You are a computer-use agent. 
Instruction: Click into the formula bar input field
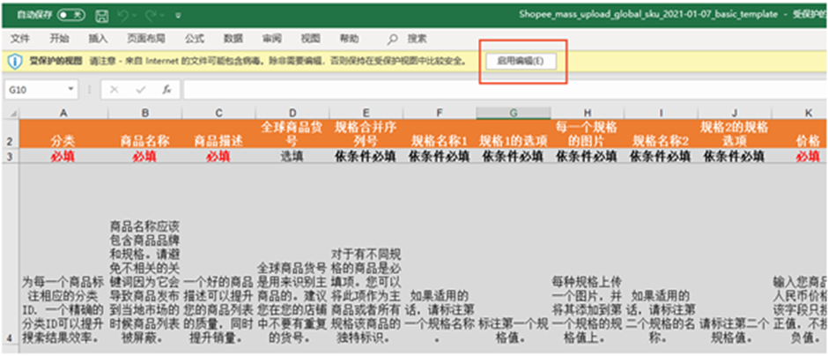coord(506,90)
